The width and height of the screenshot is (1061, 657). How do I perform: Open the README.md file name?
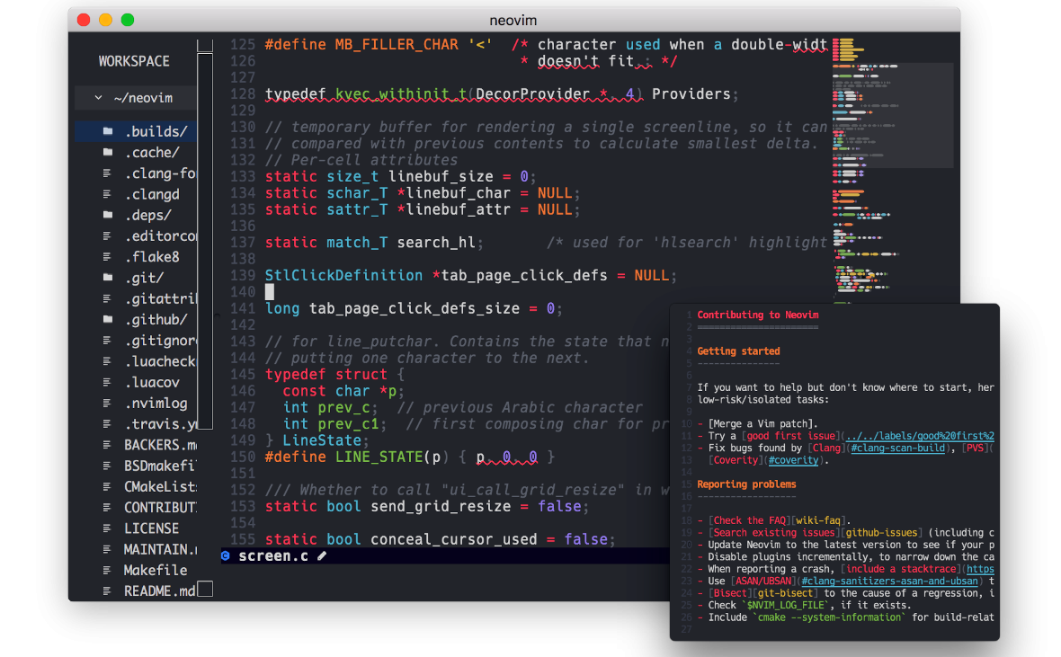(x=160, y=591)
